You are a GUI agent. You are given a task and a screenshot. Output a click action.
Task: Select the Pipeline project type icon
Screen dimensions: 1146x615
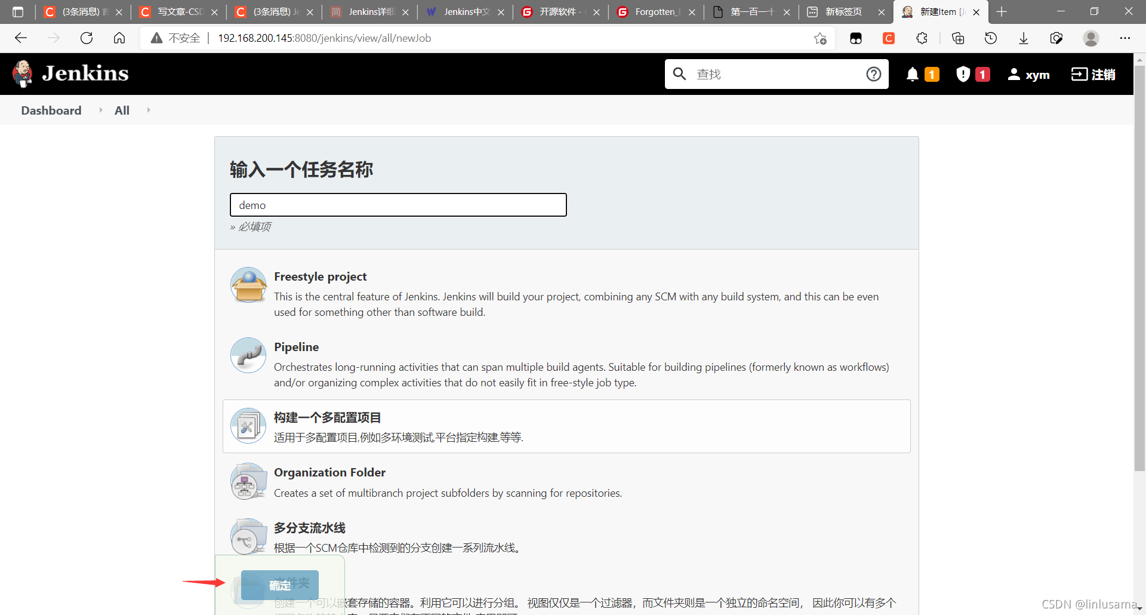pos(248,355)
